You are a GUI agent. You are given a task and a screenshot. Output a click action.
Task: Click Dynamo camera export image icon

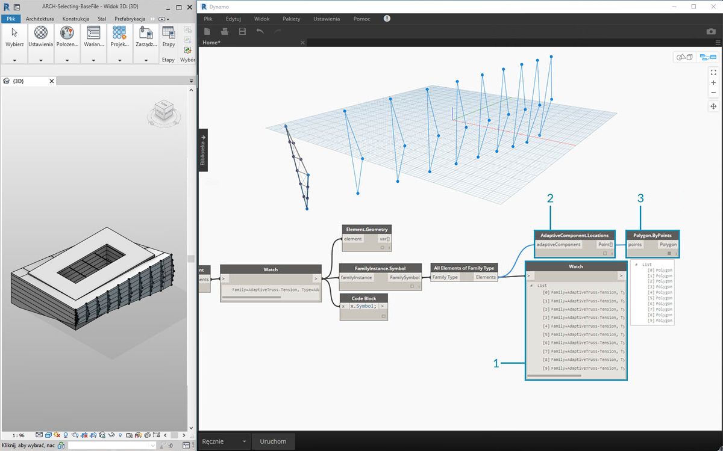coord(711,31)
